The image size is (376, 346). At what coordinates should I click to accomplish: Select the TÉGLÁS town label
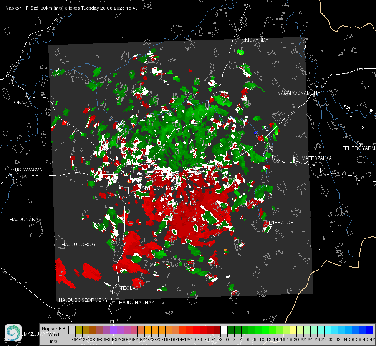coord(129,288)
